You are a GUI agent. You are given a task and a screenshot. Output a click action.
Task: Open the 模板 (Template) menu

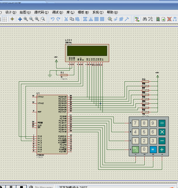pyautogui.click(x=83, y=12)
